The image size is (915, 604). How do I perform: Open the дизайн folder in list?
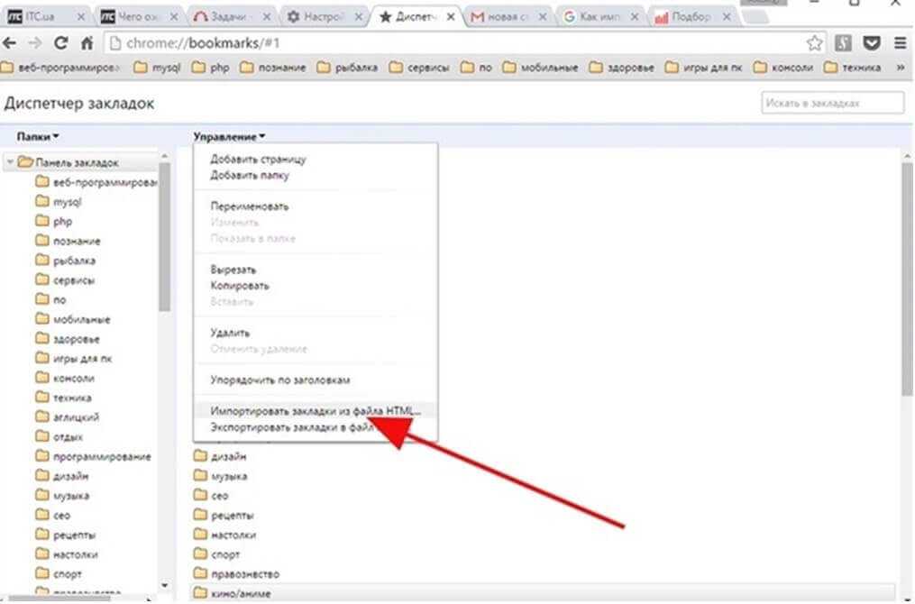[x=220, y=456]
